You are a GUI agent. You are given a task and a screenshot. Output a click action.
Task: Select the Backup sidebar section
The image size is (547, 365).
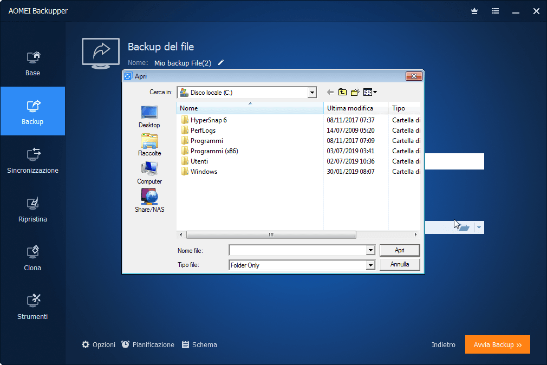[33, 111]
